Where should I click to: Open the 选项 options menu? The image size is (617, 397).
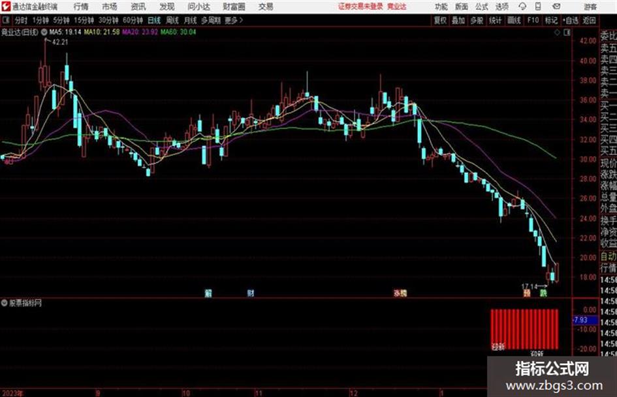501,7
